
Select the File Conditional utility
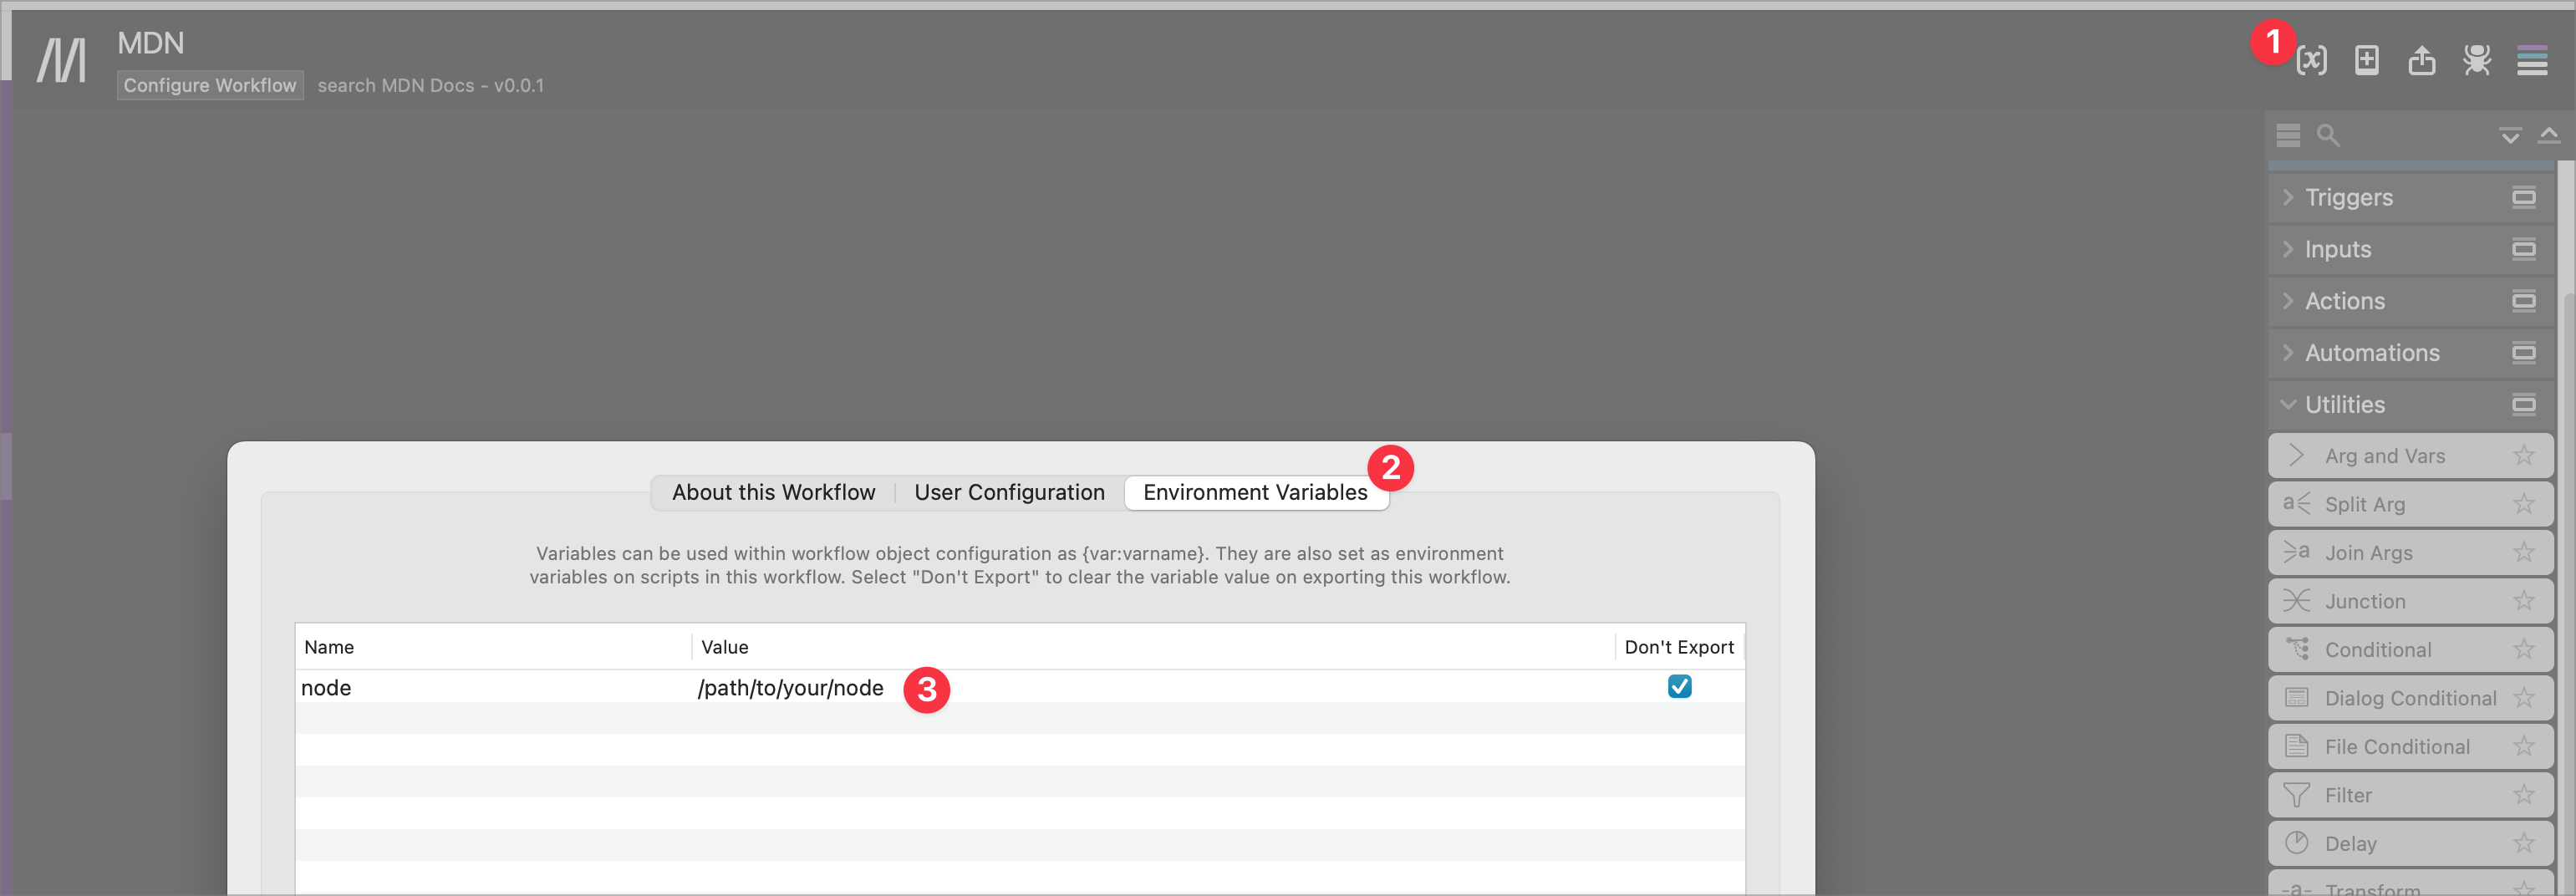pyautogui.click(x=2410, y=747)
